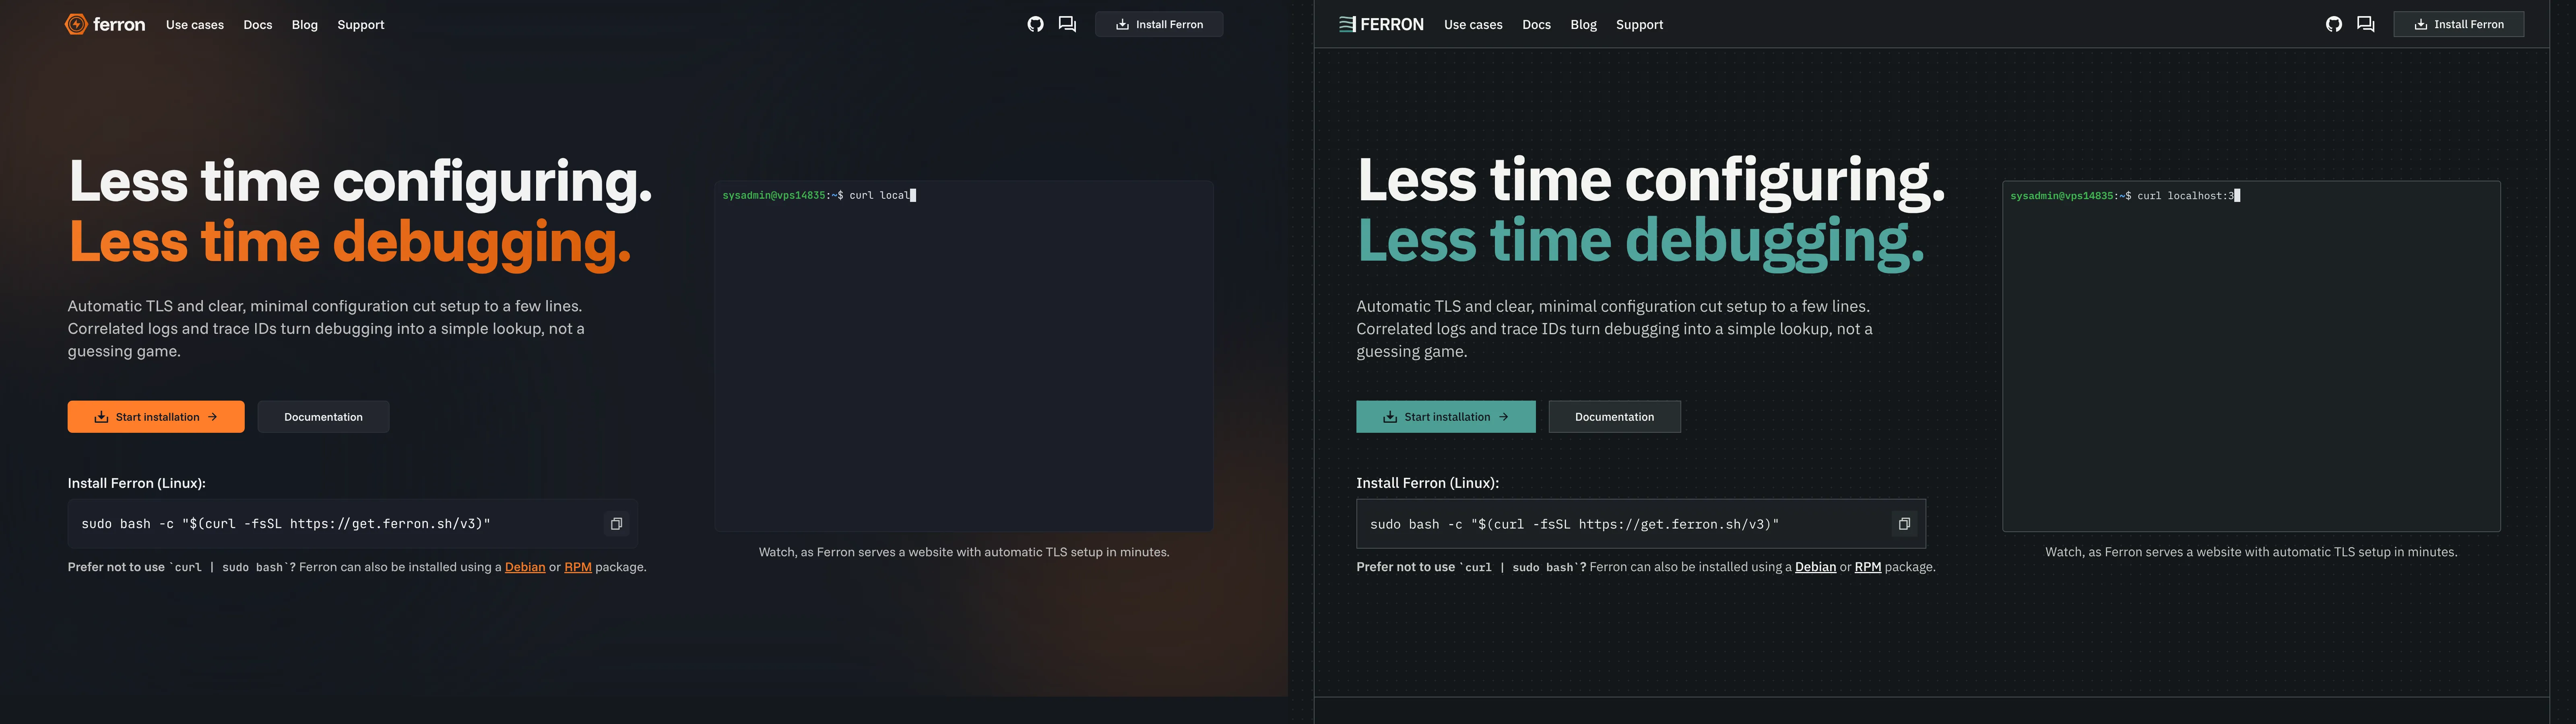
Task: Copy install command in the orange-themed page
Action: click(616, 524)
